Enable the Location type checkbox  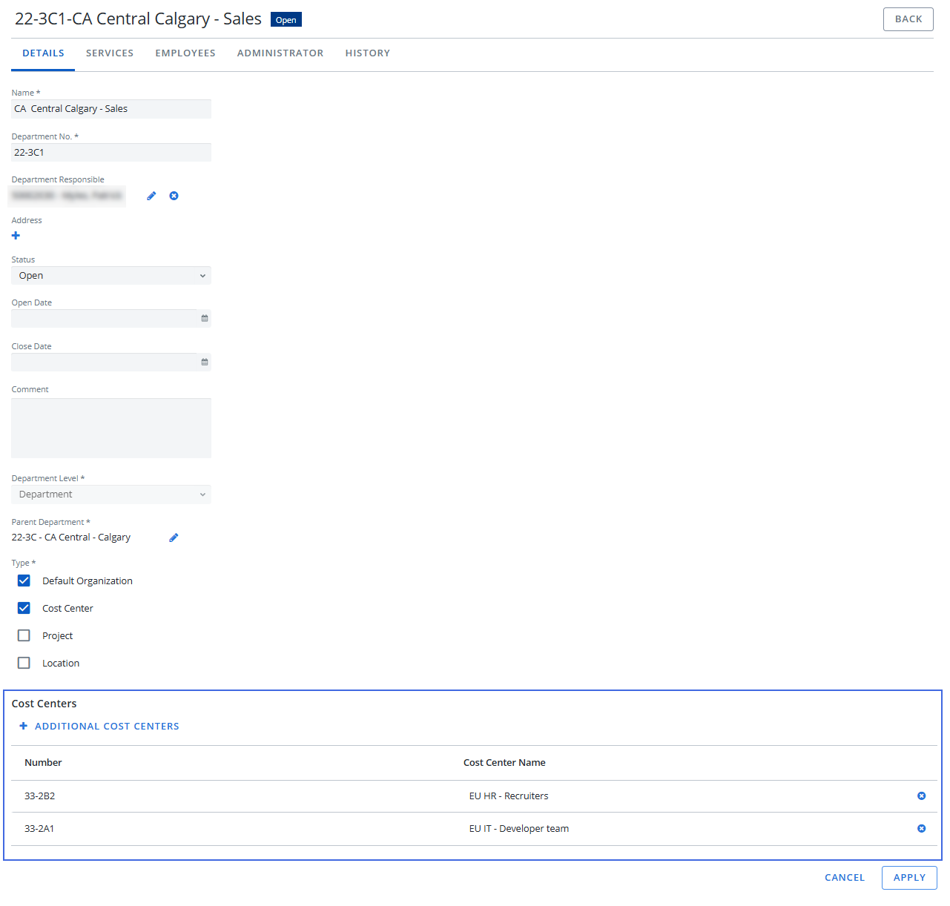coord(24,663)
